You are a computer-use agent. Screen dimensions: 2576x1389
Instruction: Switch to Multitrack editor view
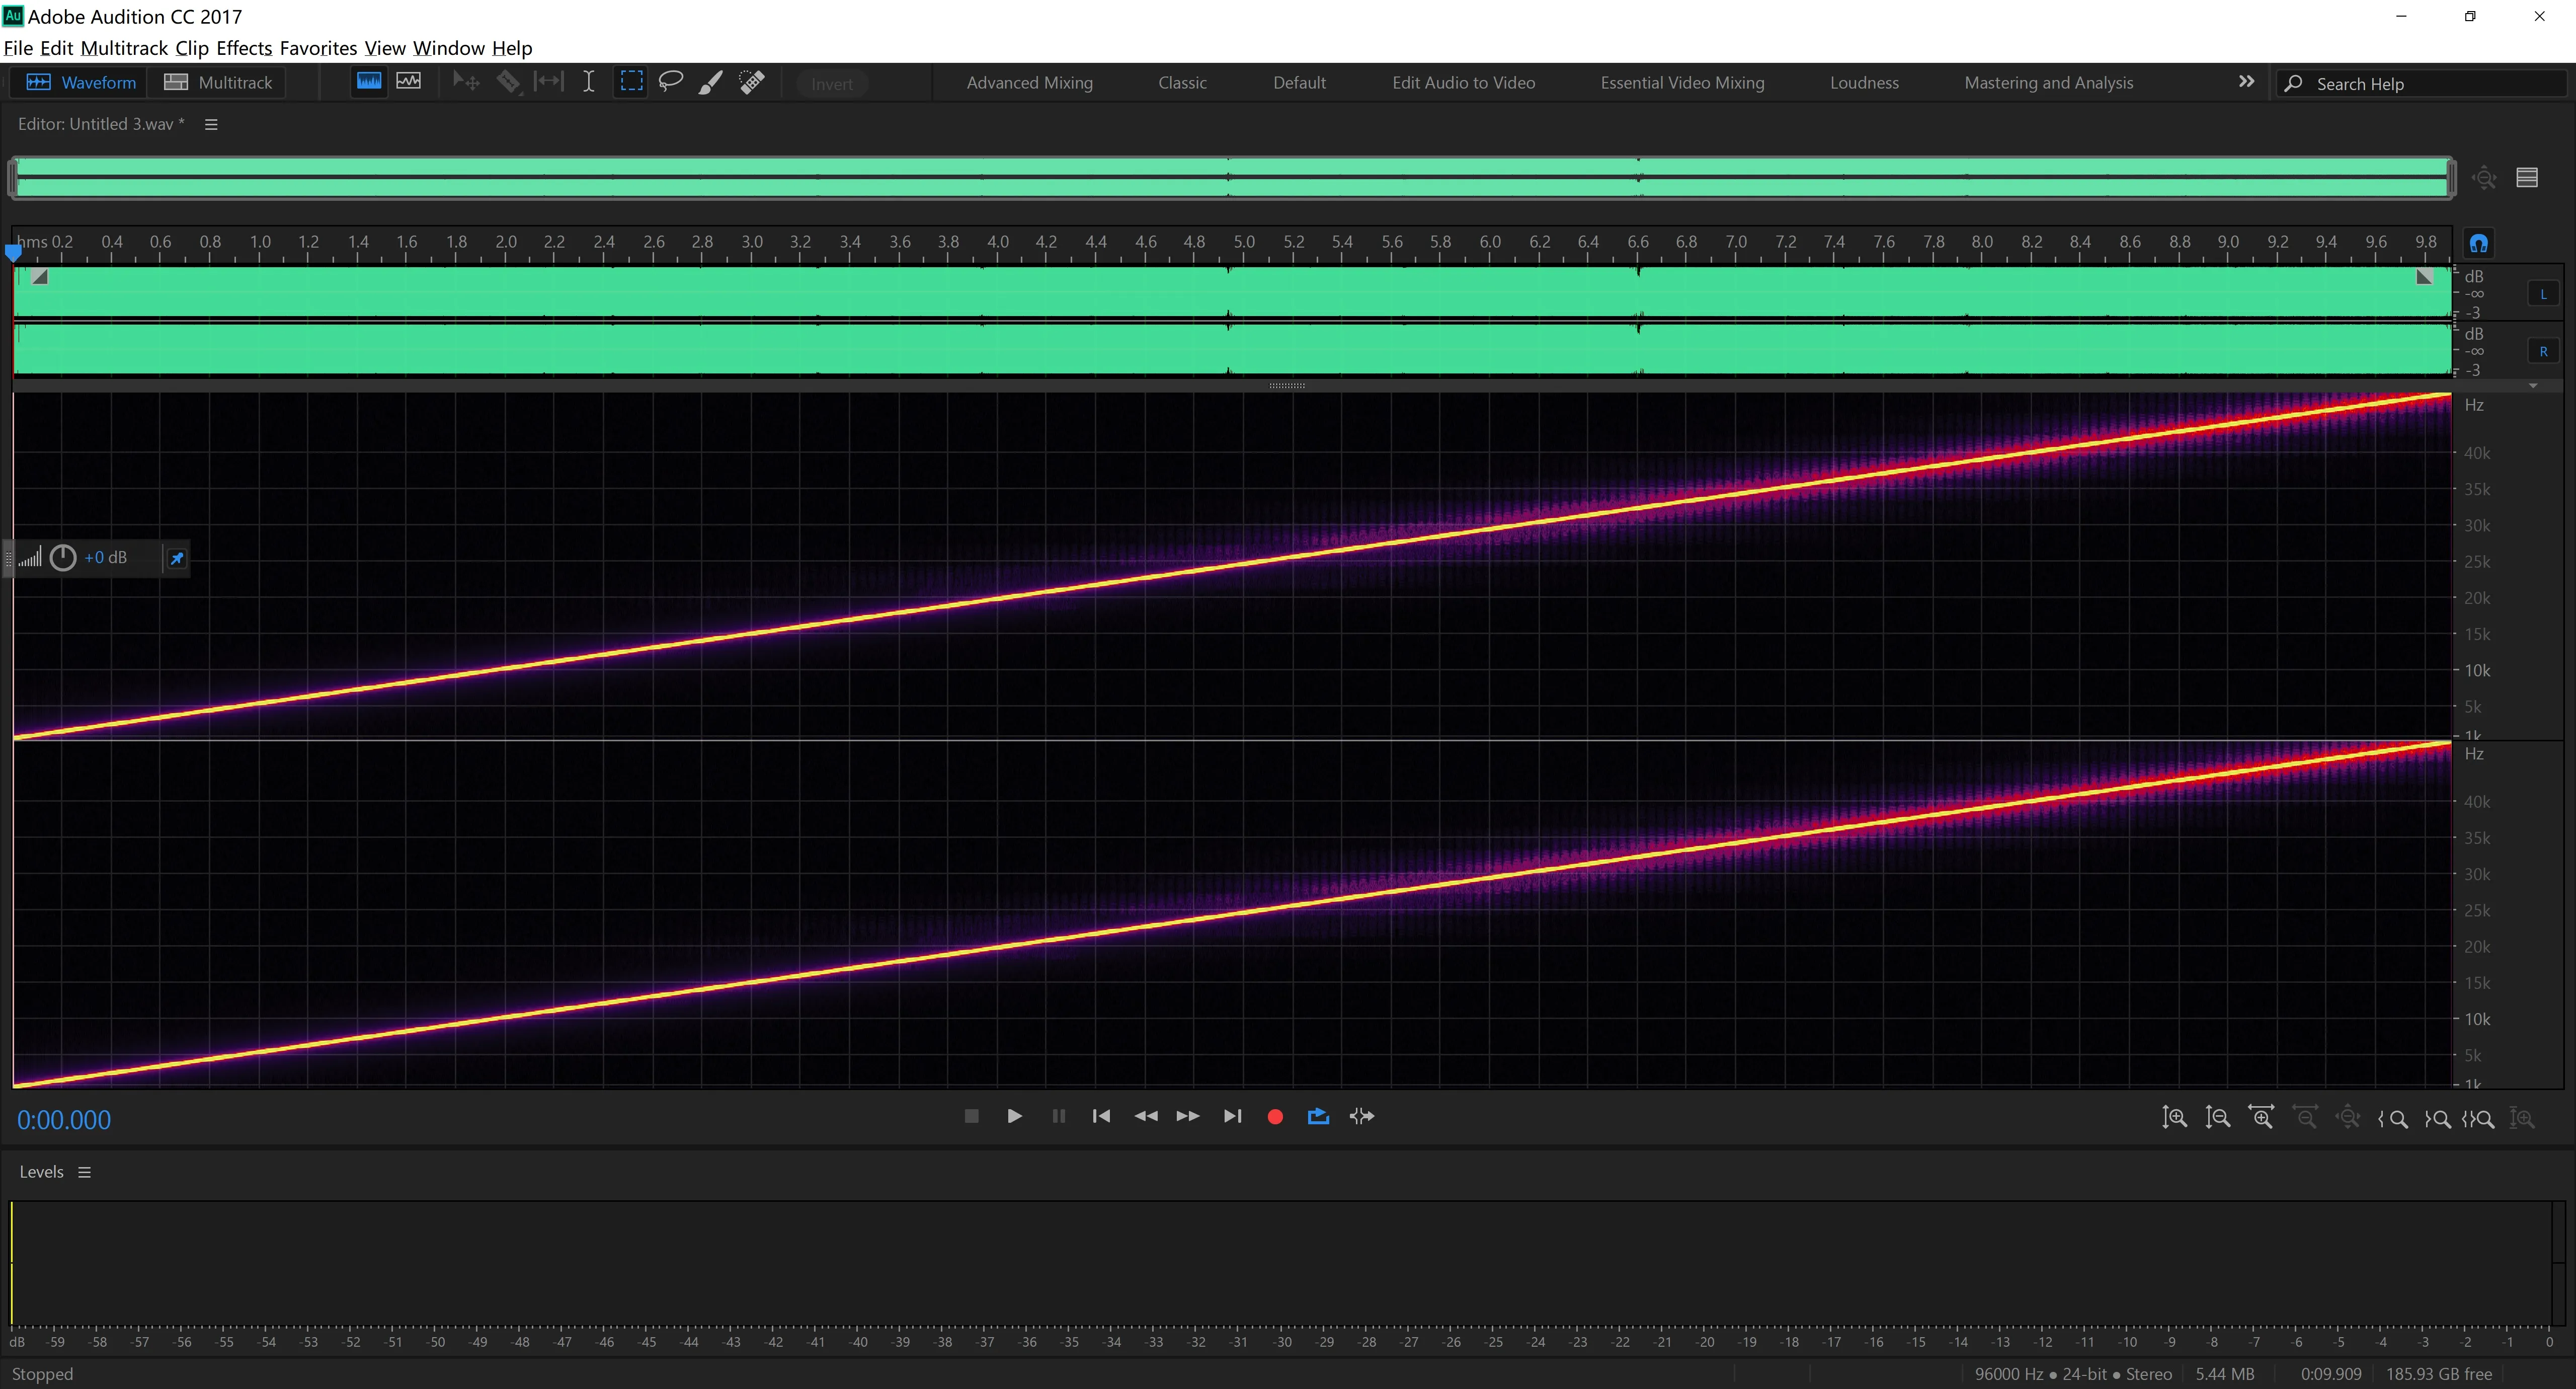[x=218, y=82]
